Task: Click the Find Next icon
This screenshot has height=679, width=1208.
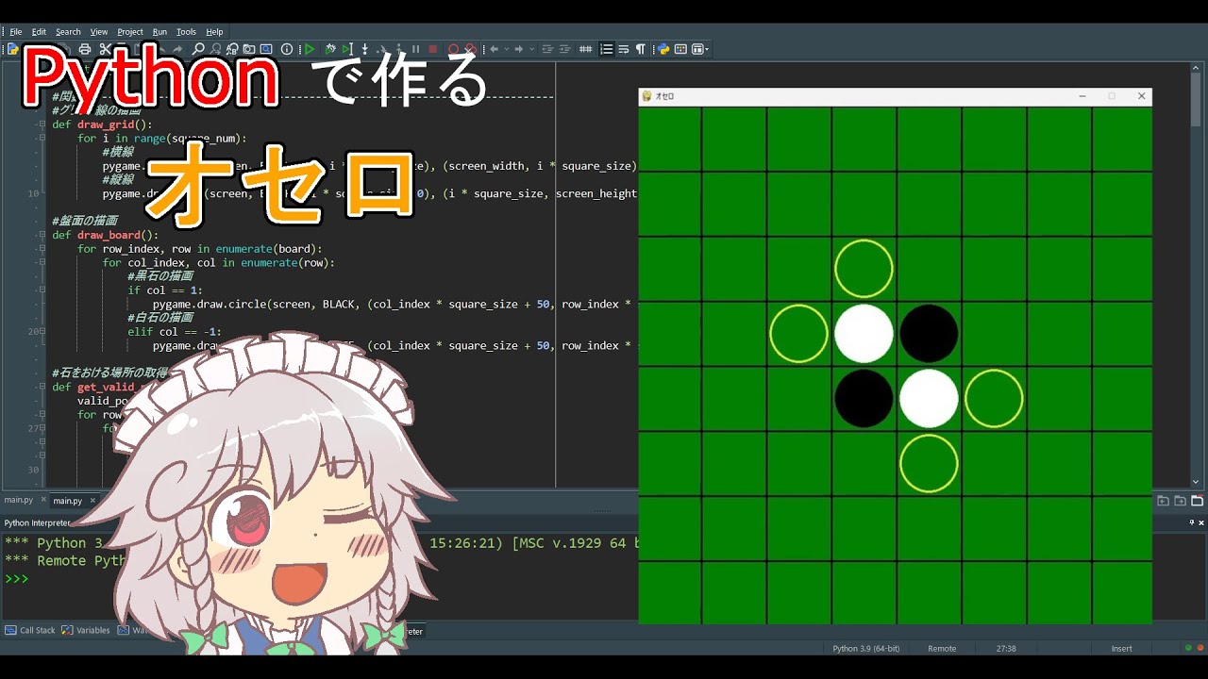Action: (215, 49)
